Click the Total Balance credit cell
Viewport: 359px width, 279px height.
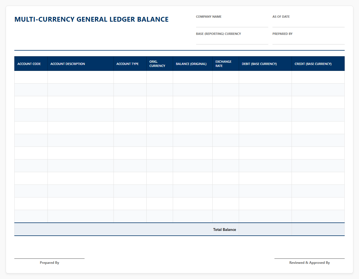318,229
